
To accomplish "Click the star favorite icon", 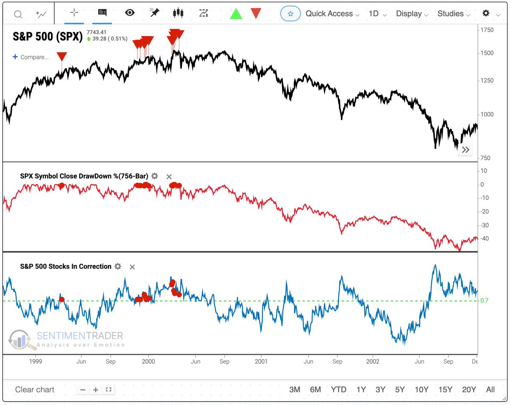I will point(291,14).
